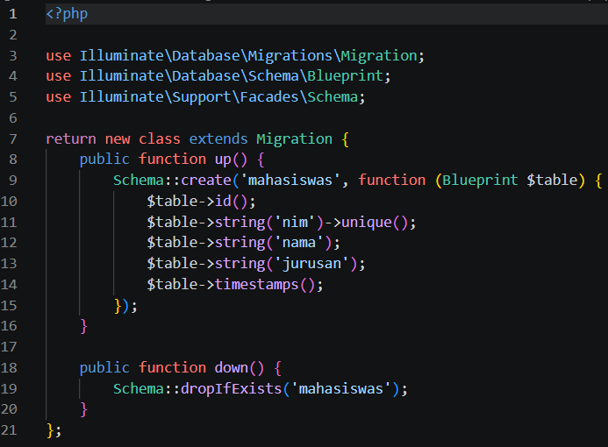Image resolution: width=608 pixels, height=447 pixels.
Task: Click 'mahasiswas' string on line 19
Action: tap(340, 388)
